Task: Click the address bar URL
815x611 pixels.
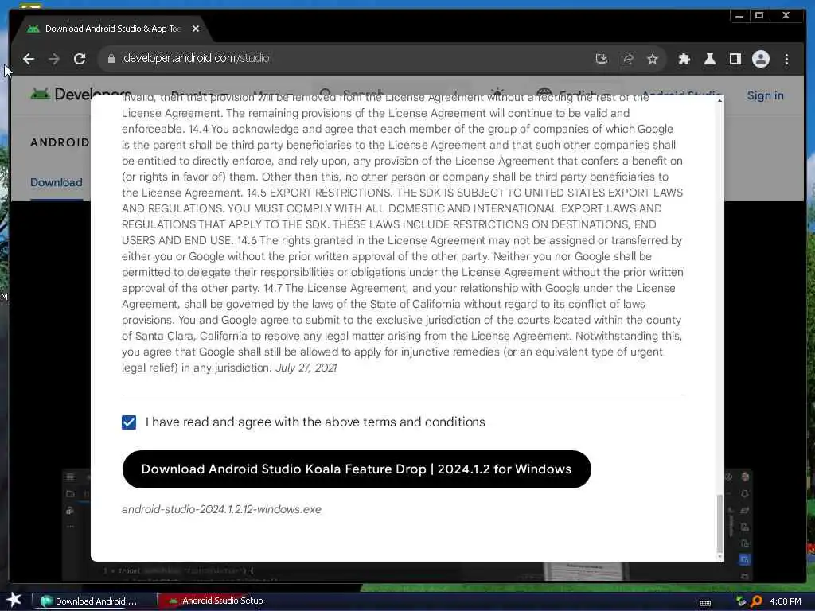Action: (196, 58)
